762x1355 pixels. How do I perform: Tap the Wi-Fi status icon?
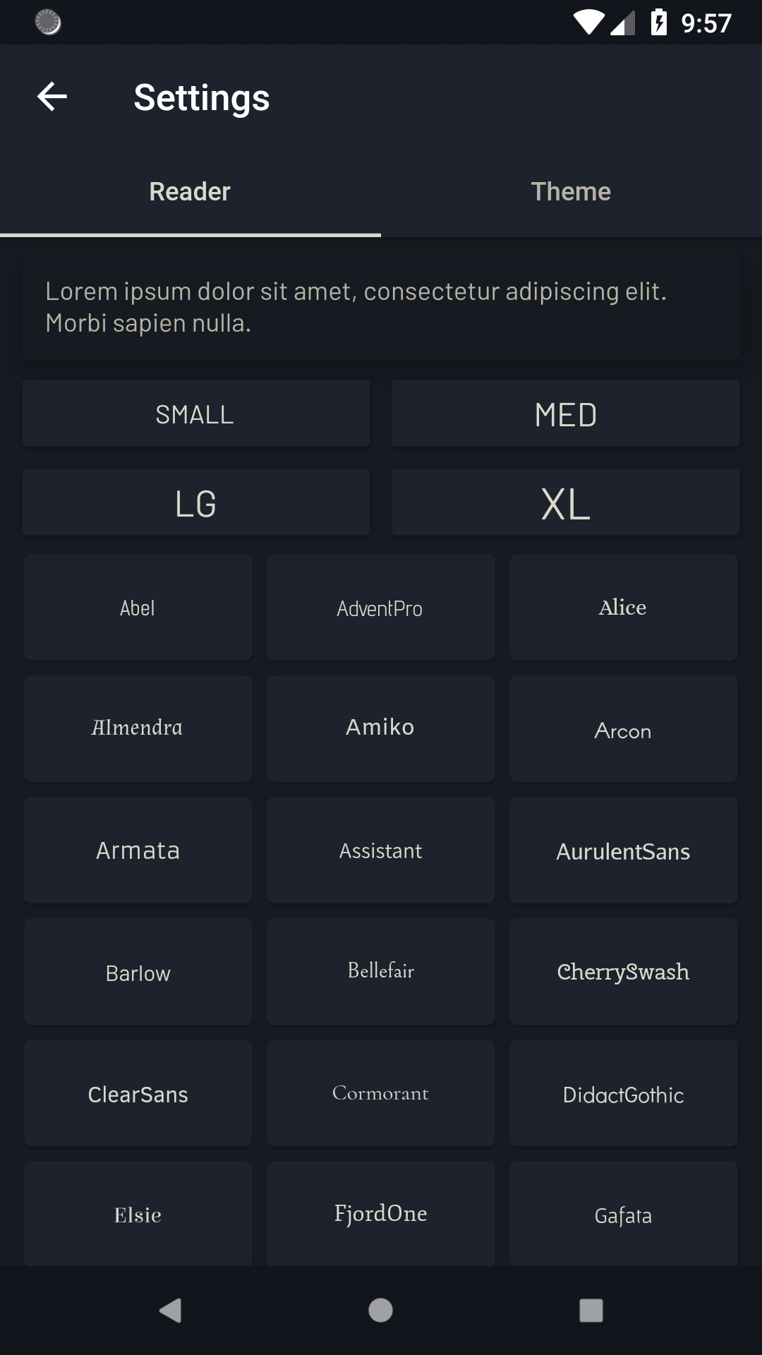pos(587,23)
